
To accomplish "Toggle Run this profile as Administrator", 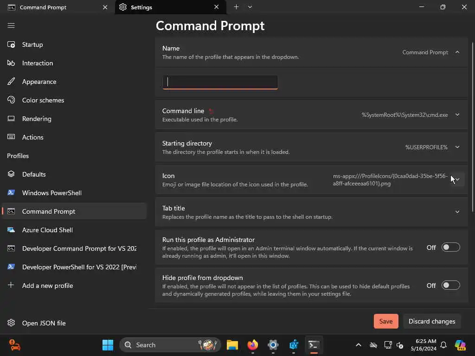I will pyautogui.click(x=450, y=248).
